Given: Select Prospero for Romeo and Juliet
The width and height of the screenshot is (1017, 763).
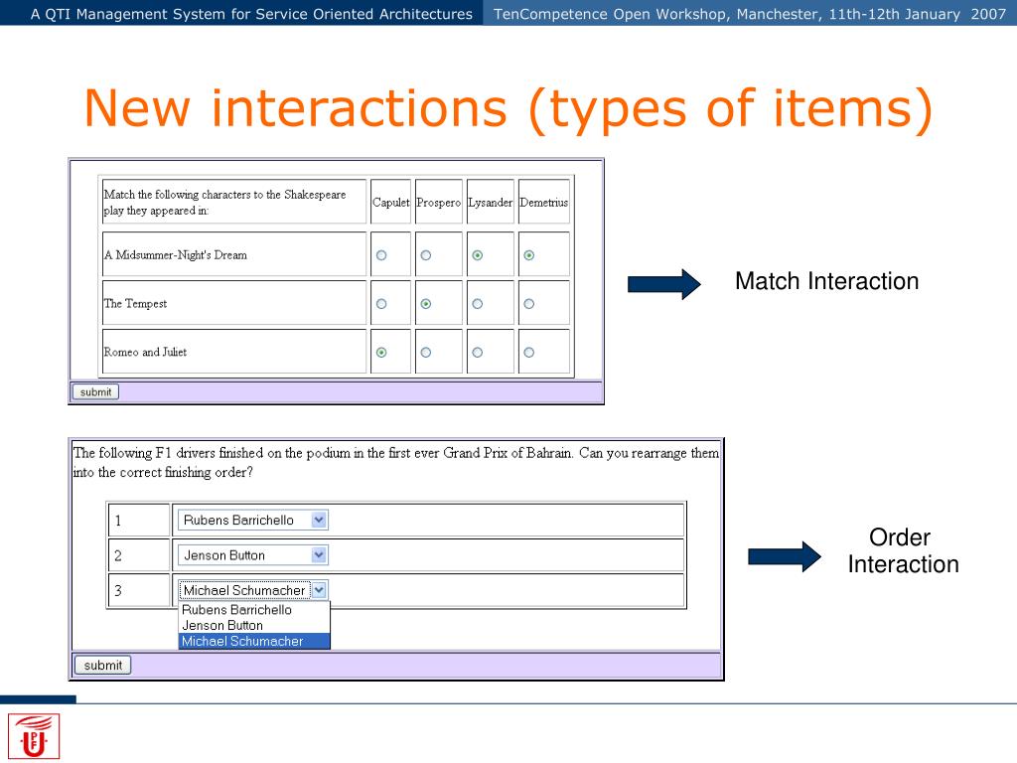Looking at the screenshot, I should coord(425,353).
